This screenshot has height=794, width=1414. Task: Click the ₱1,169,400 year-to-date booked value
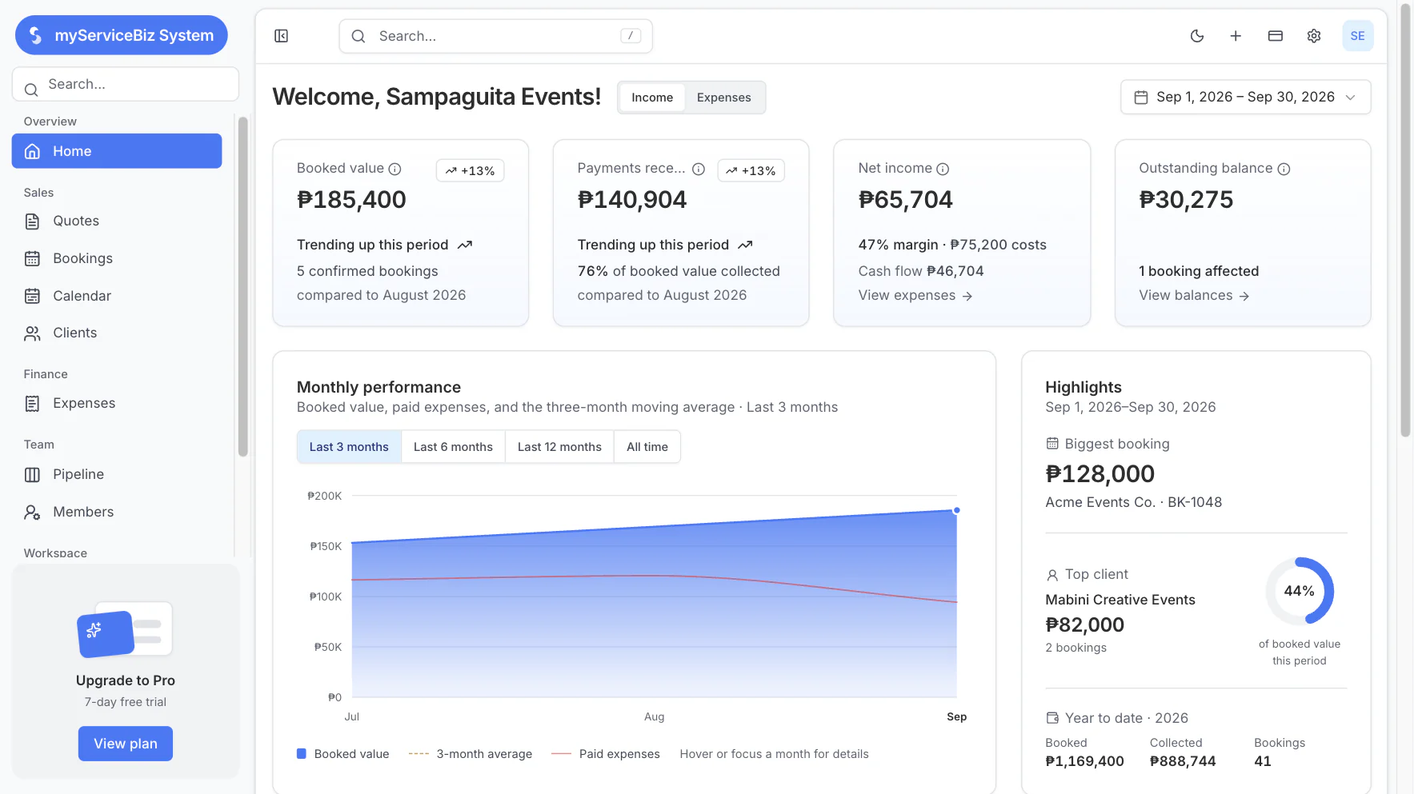1085,761
